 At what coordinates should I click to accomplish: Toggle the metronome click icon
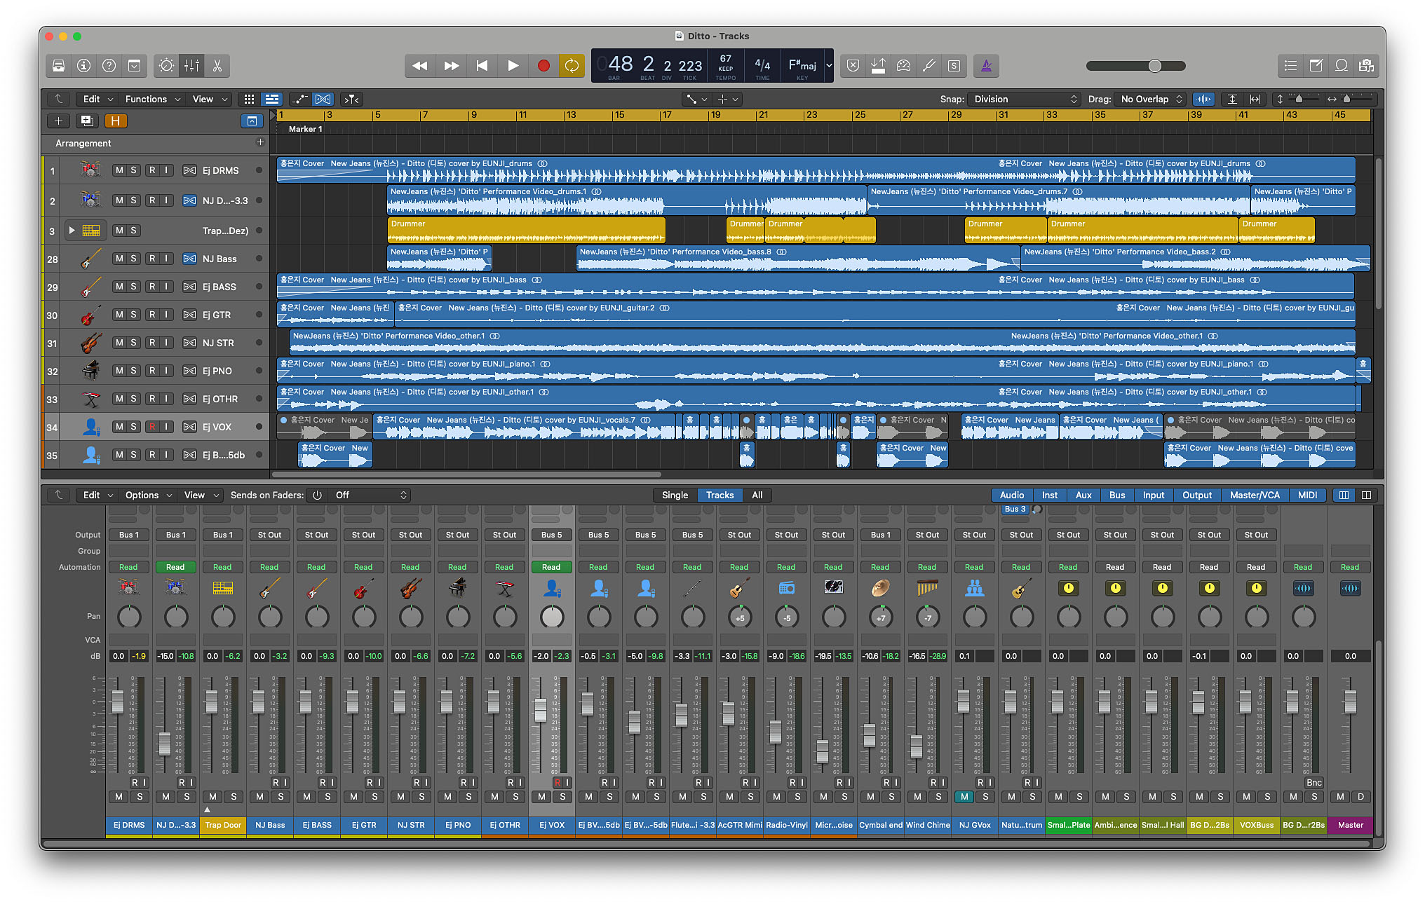(986, 66)
